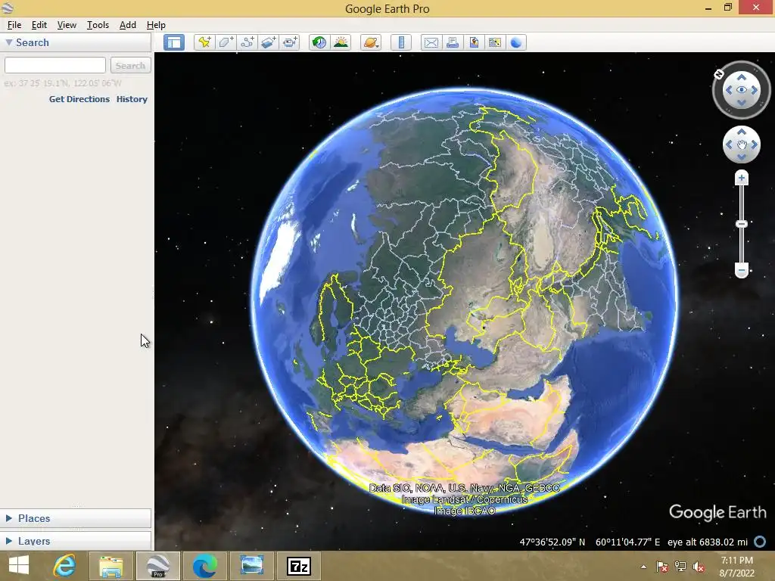Add a polygon tool icon
This screenshot has width=775, height=581.
[226, 42]
